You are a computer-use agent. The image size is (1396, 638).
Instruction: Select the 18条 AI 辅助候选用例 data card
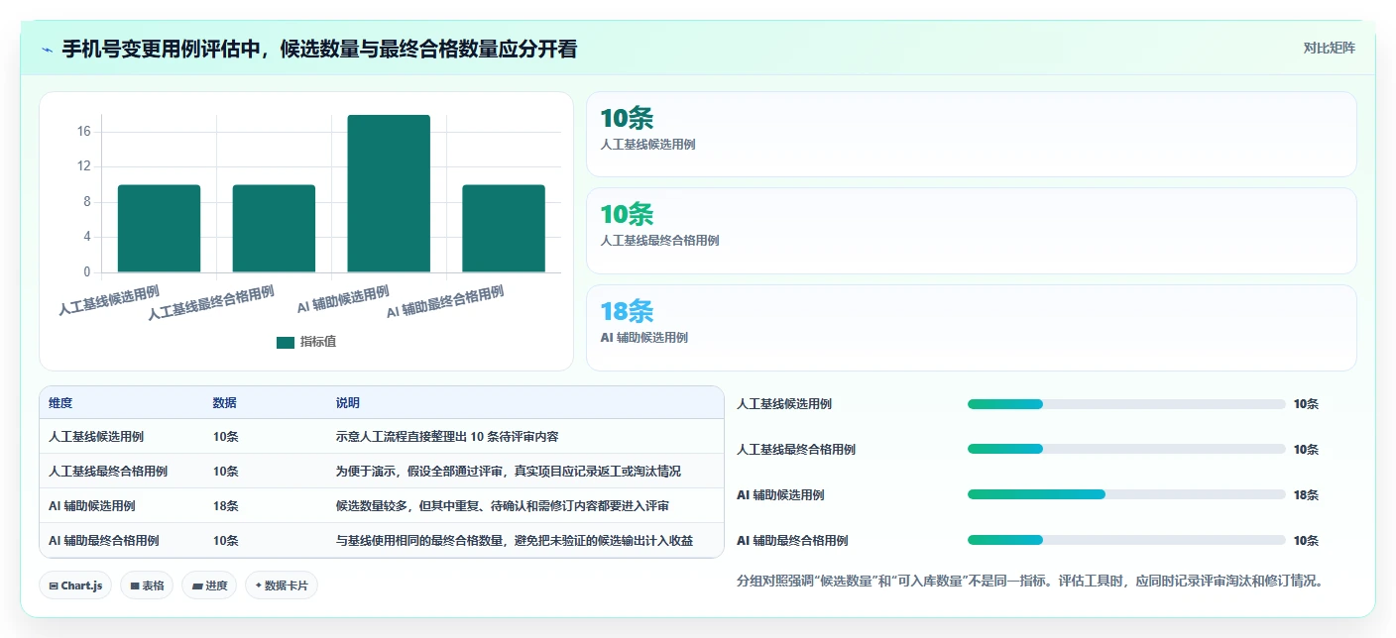click(x=971, y=327)
